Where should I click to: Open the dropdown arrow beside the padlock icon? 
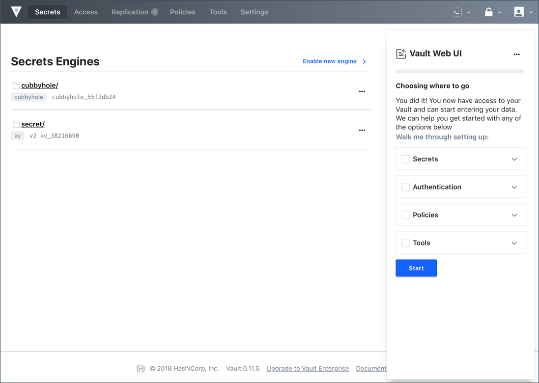point(500,12)
